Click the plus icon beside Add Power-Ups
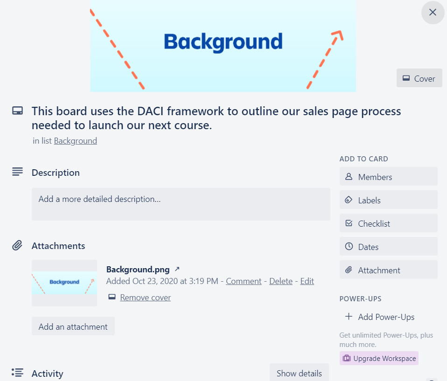447x381 pixels. [x=349, y=316]
